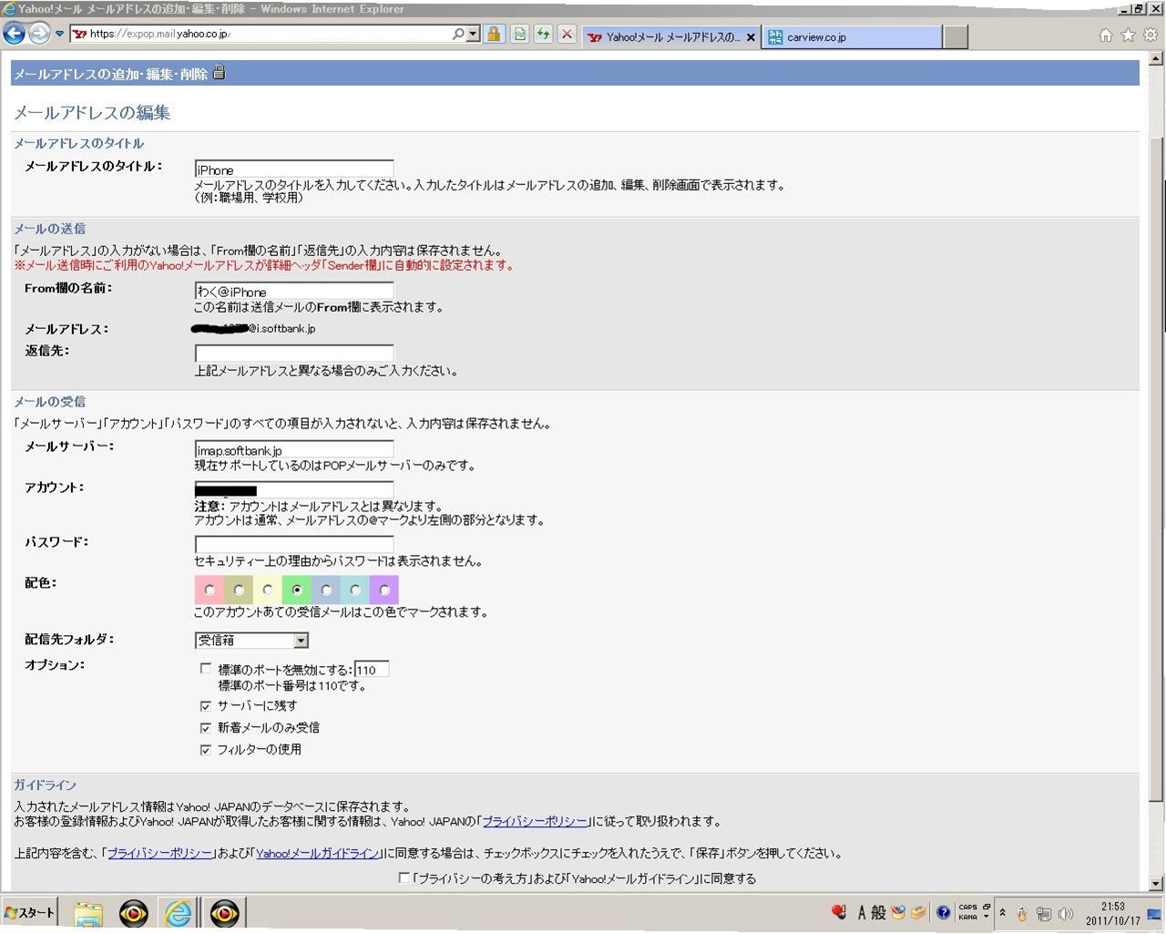Click the security lock icon
This screenshot has height=934, width=1166.
(x=494, y=34)
